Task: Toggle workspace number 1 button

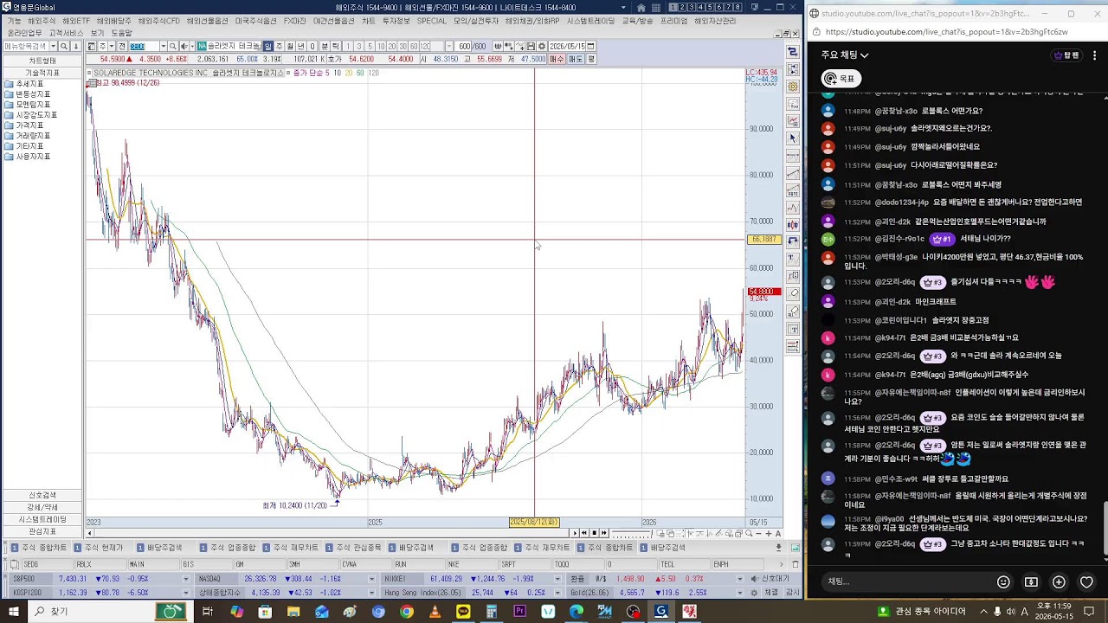Action: pos(673,7)
